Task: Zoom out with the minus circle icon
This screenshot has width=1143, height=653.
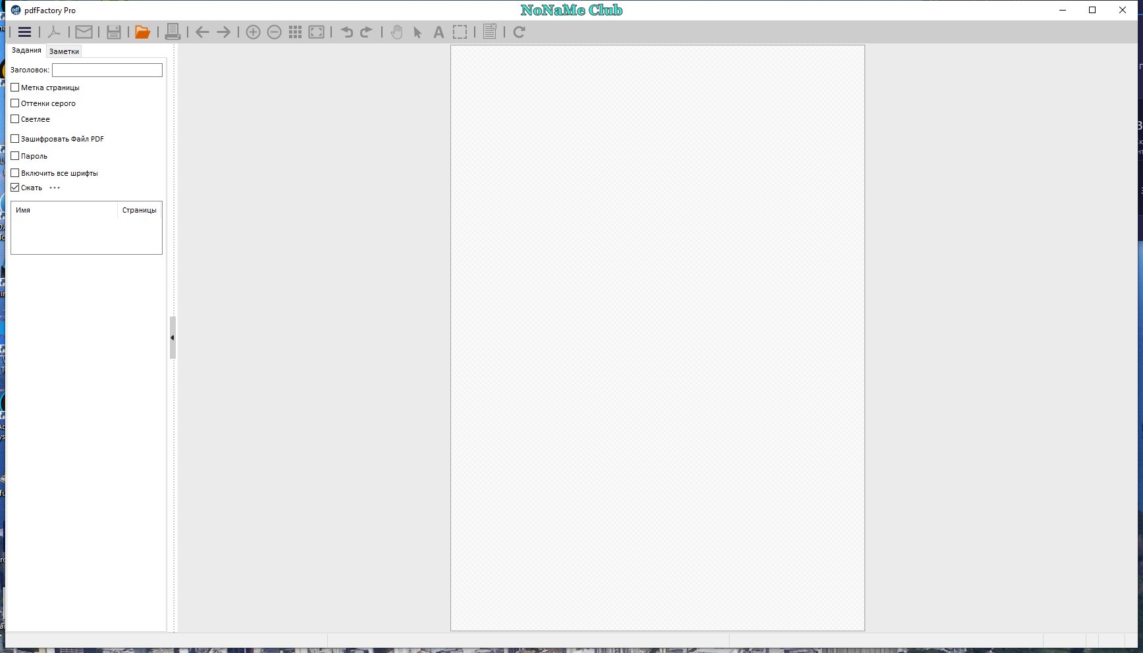Action: click(x=275, y=32)
